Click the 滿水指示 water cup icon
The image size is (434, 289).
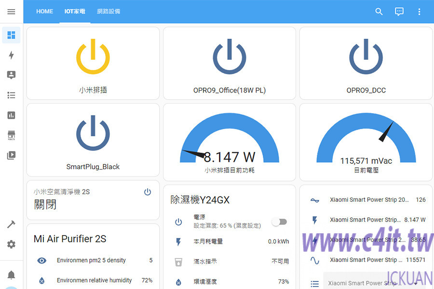coord(178,262)
